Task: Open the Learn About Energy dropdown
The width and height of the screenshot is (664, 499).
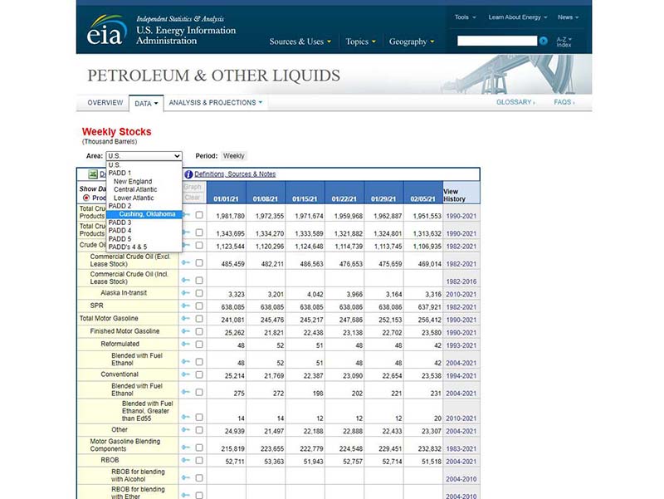Action: (517, 17)
